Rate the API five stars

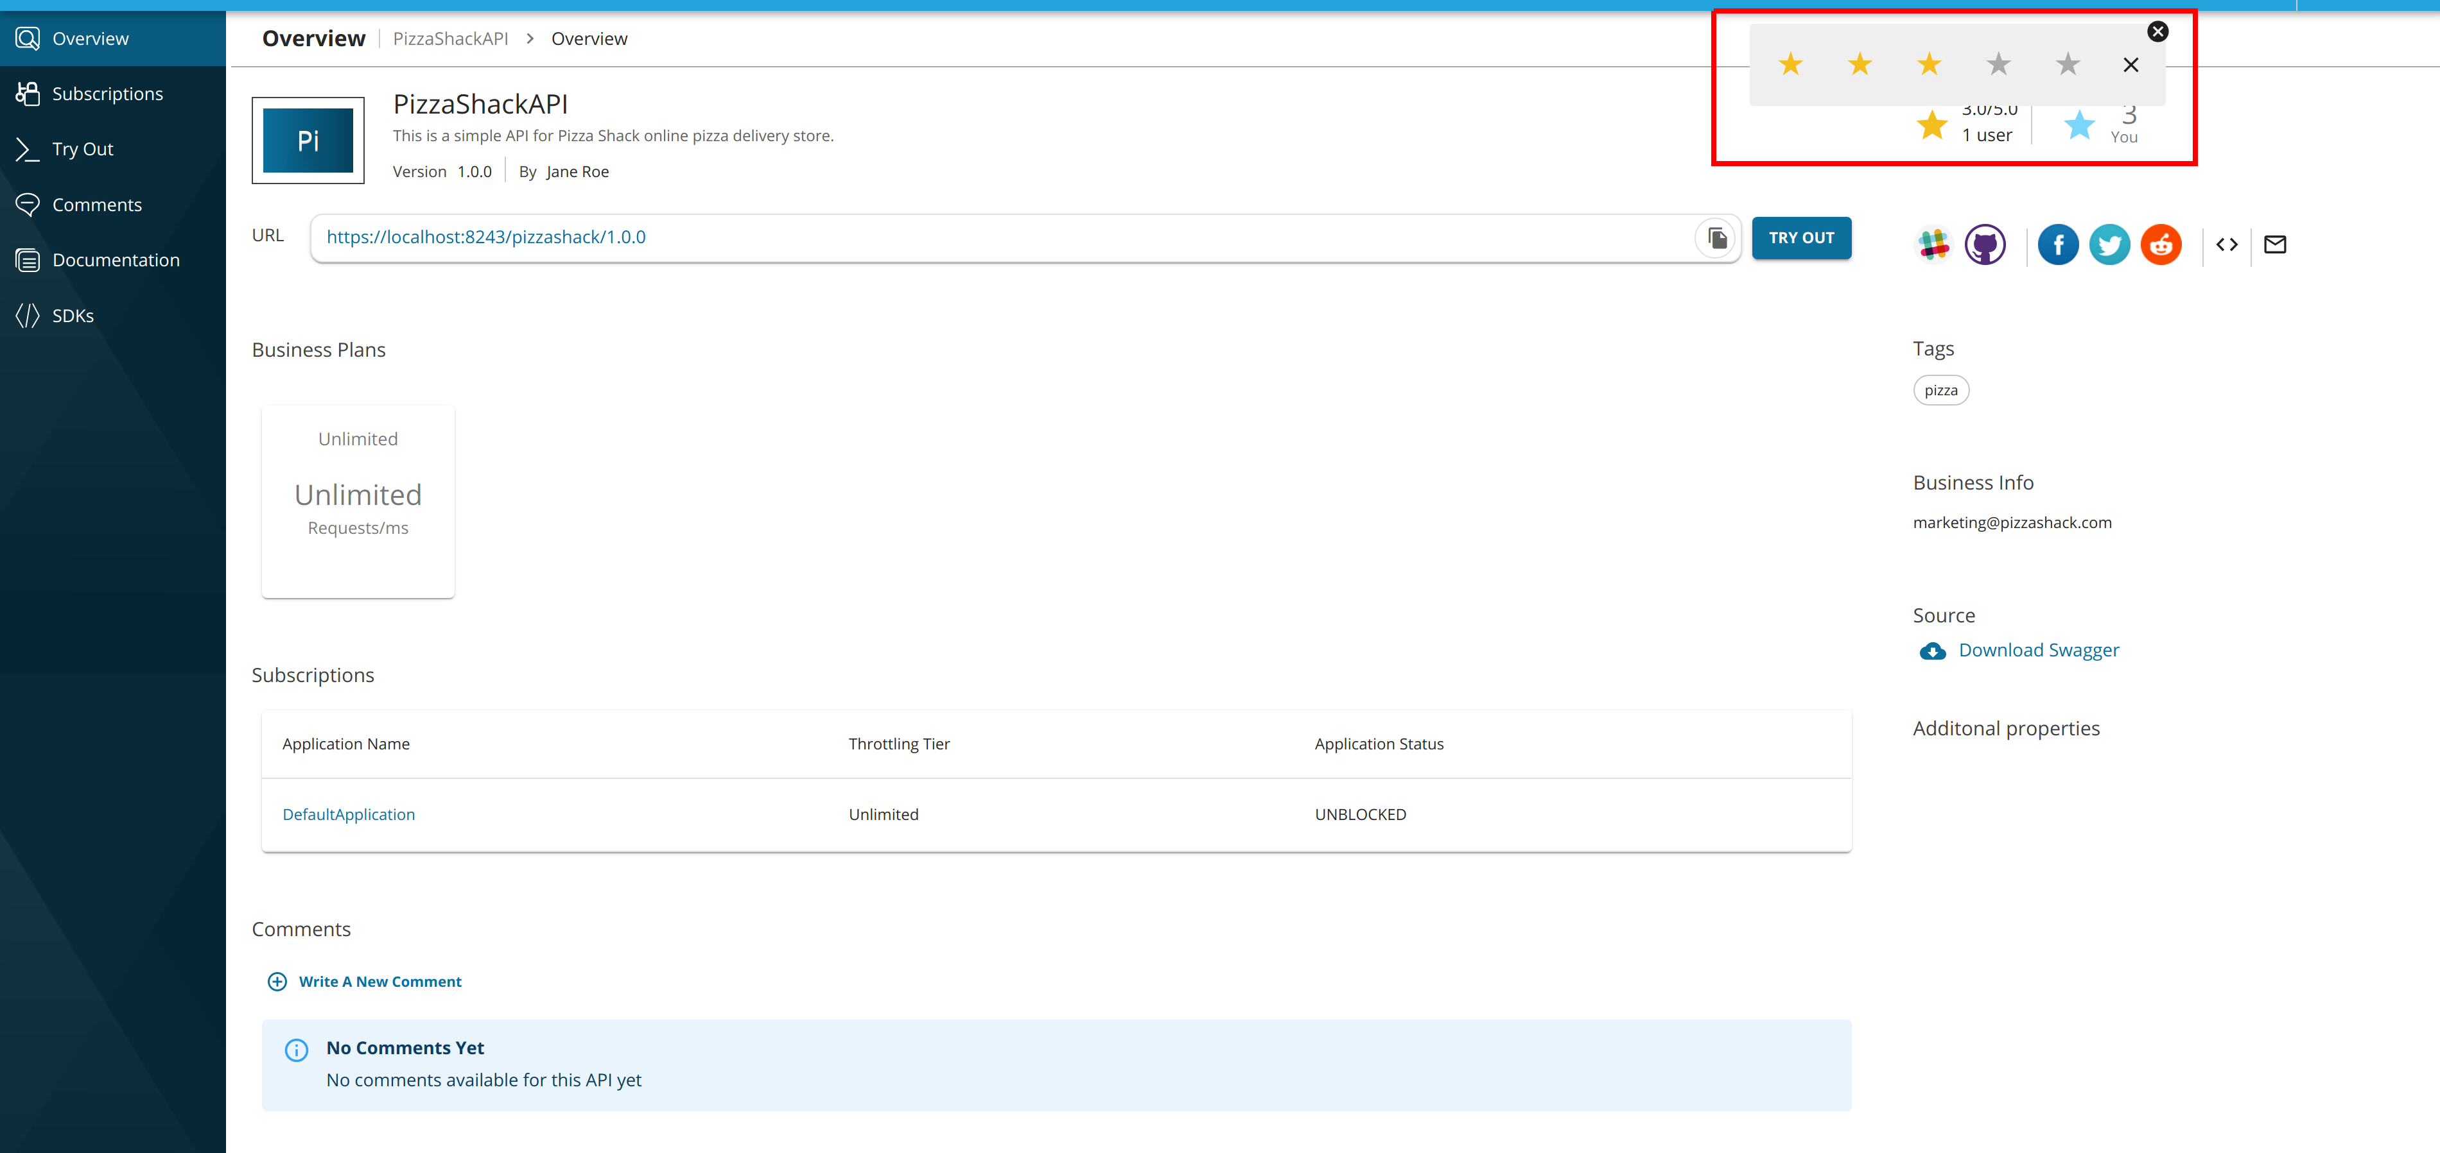pyautogui.click(x=2068, y=64)
